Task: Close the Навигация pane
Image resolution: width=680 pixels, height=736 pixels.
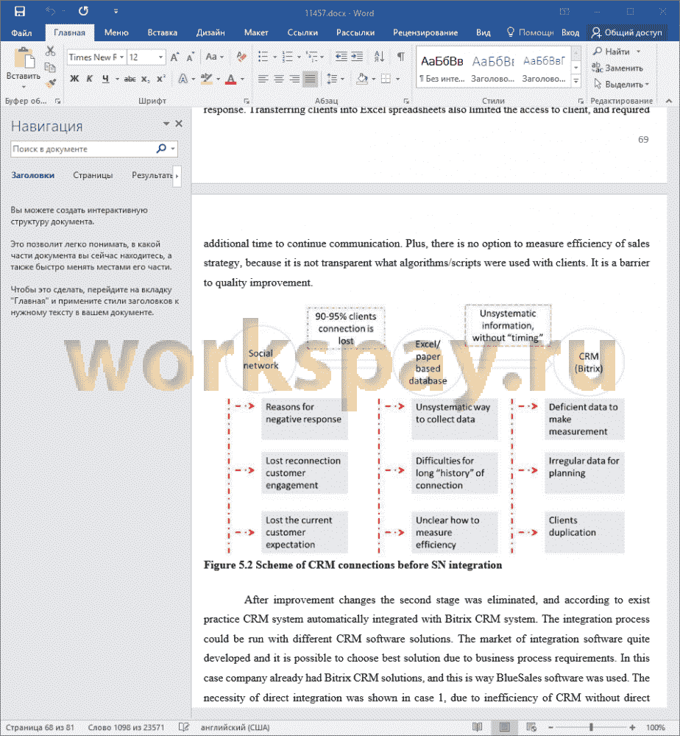Action: 179,124
